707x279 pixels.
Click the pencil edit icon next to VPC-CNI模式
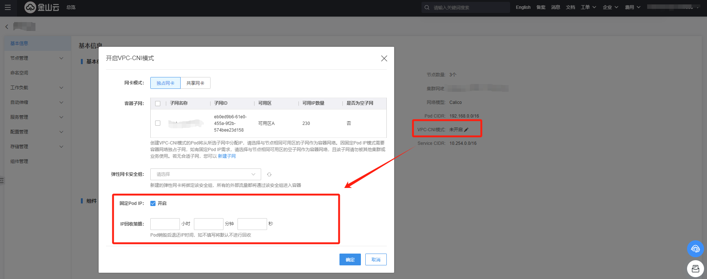(x=466, y=130)
